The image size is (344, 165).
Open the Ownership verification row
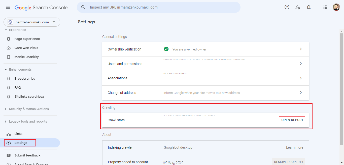coord(205,49)
